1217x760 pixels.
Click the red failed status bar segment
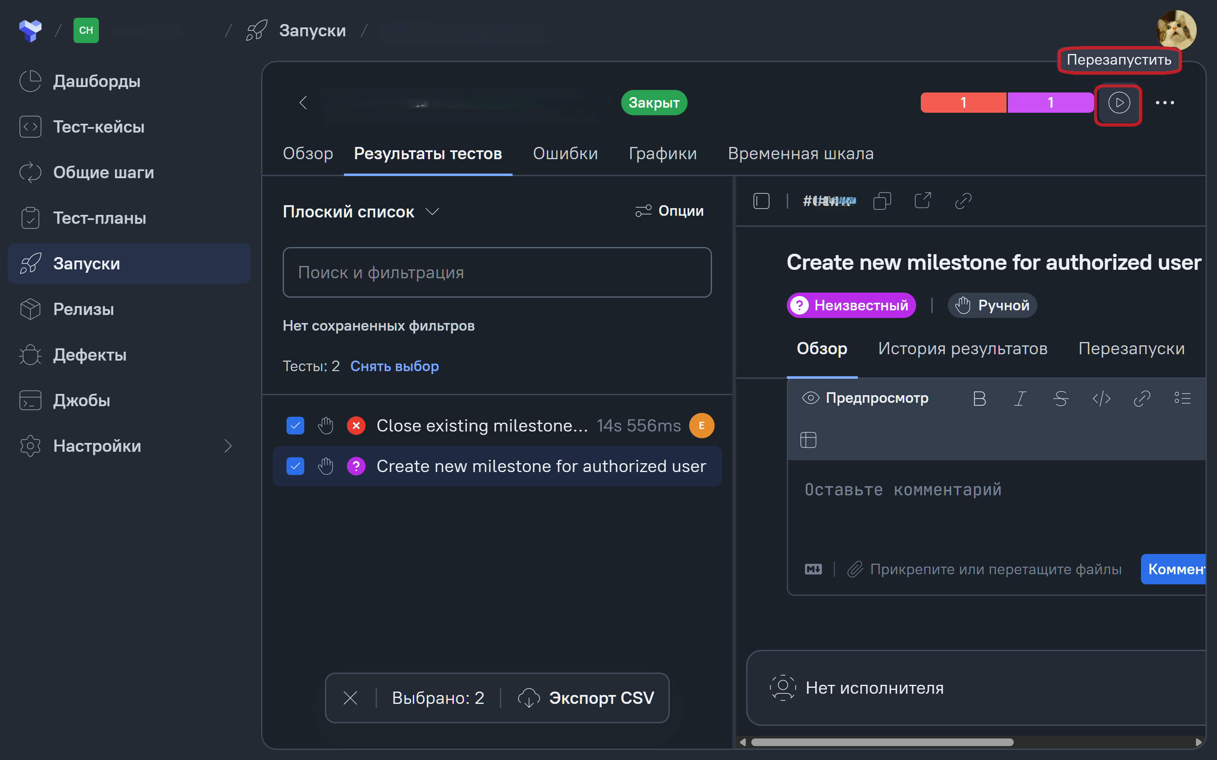coord(963,103)
